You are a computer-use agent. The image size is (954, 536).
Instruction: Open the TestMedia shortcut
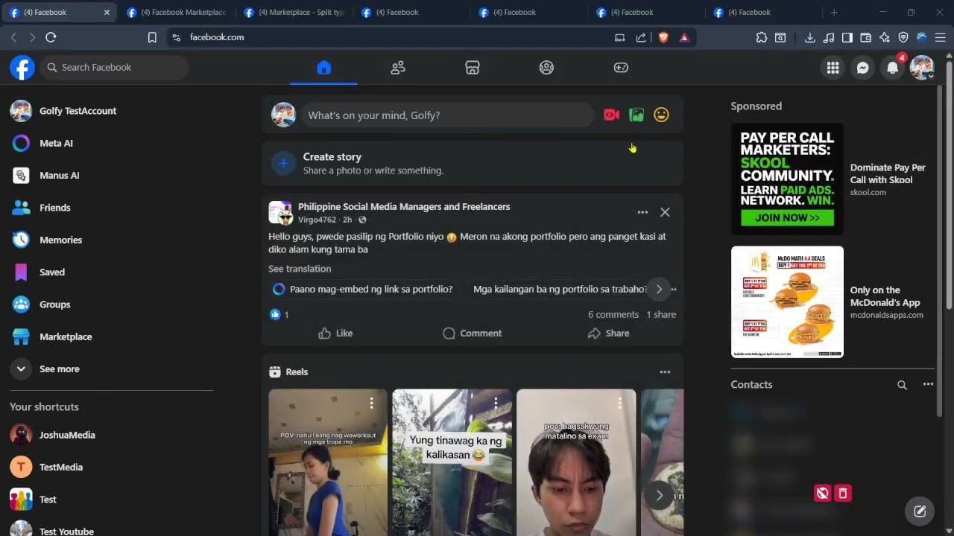(112, 467)
